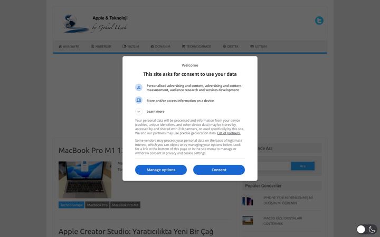Toggle the light/dark mode switch
Viewport: 380px width, 237px height.
pyautogui.click(x=367, y=229)
